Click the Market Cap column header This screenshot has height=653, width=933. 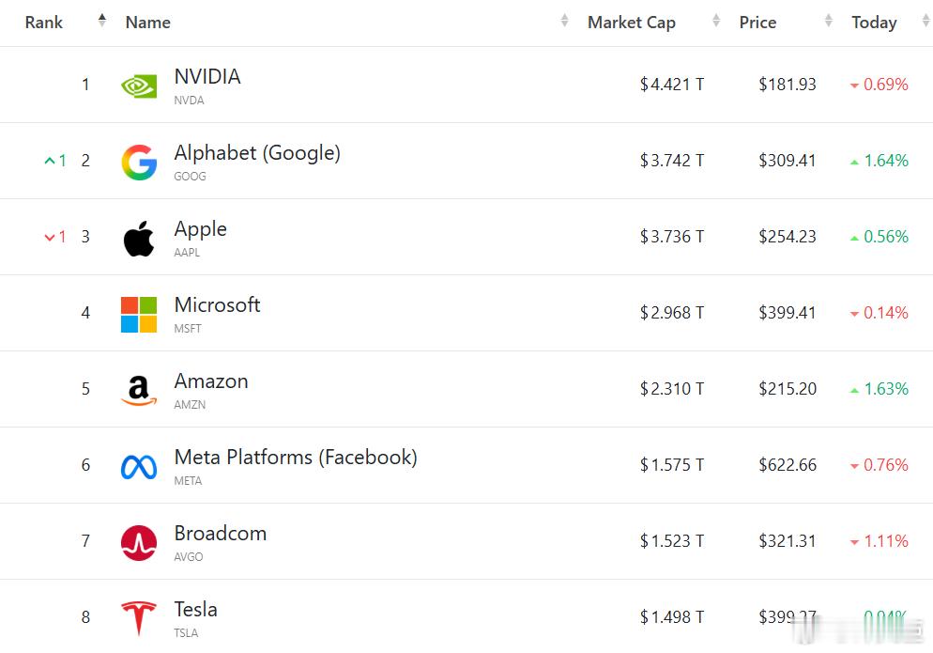631,23
